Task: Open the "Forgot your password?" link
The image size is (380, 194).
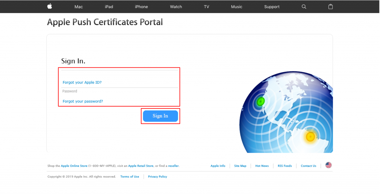Action: (x=83, y=101)
